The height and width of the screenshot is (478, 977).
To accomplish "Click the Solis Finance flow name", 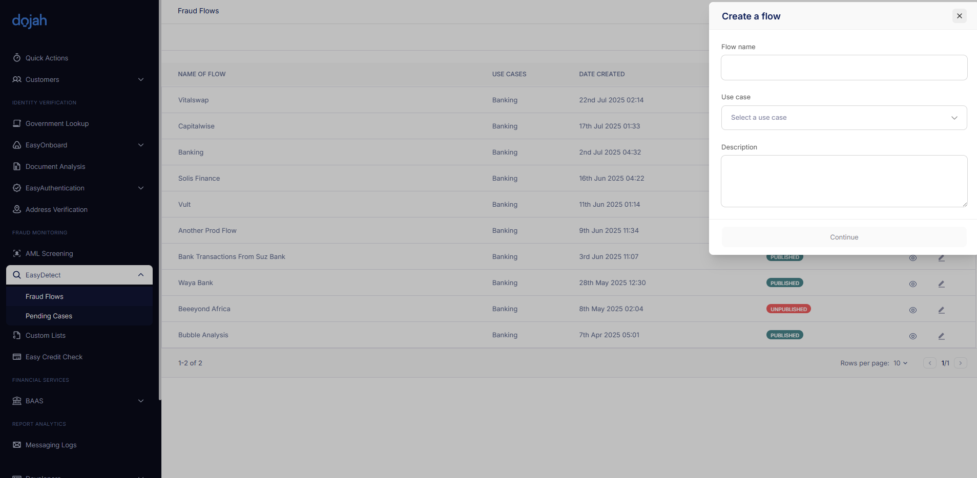I will point(199,178).
